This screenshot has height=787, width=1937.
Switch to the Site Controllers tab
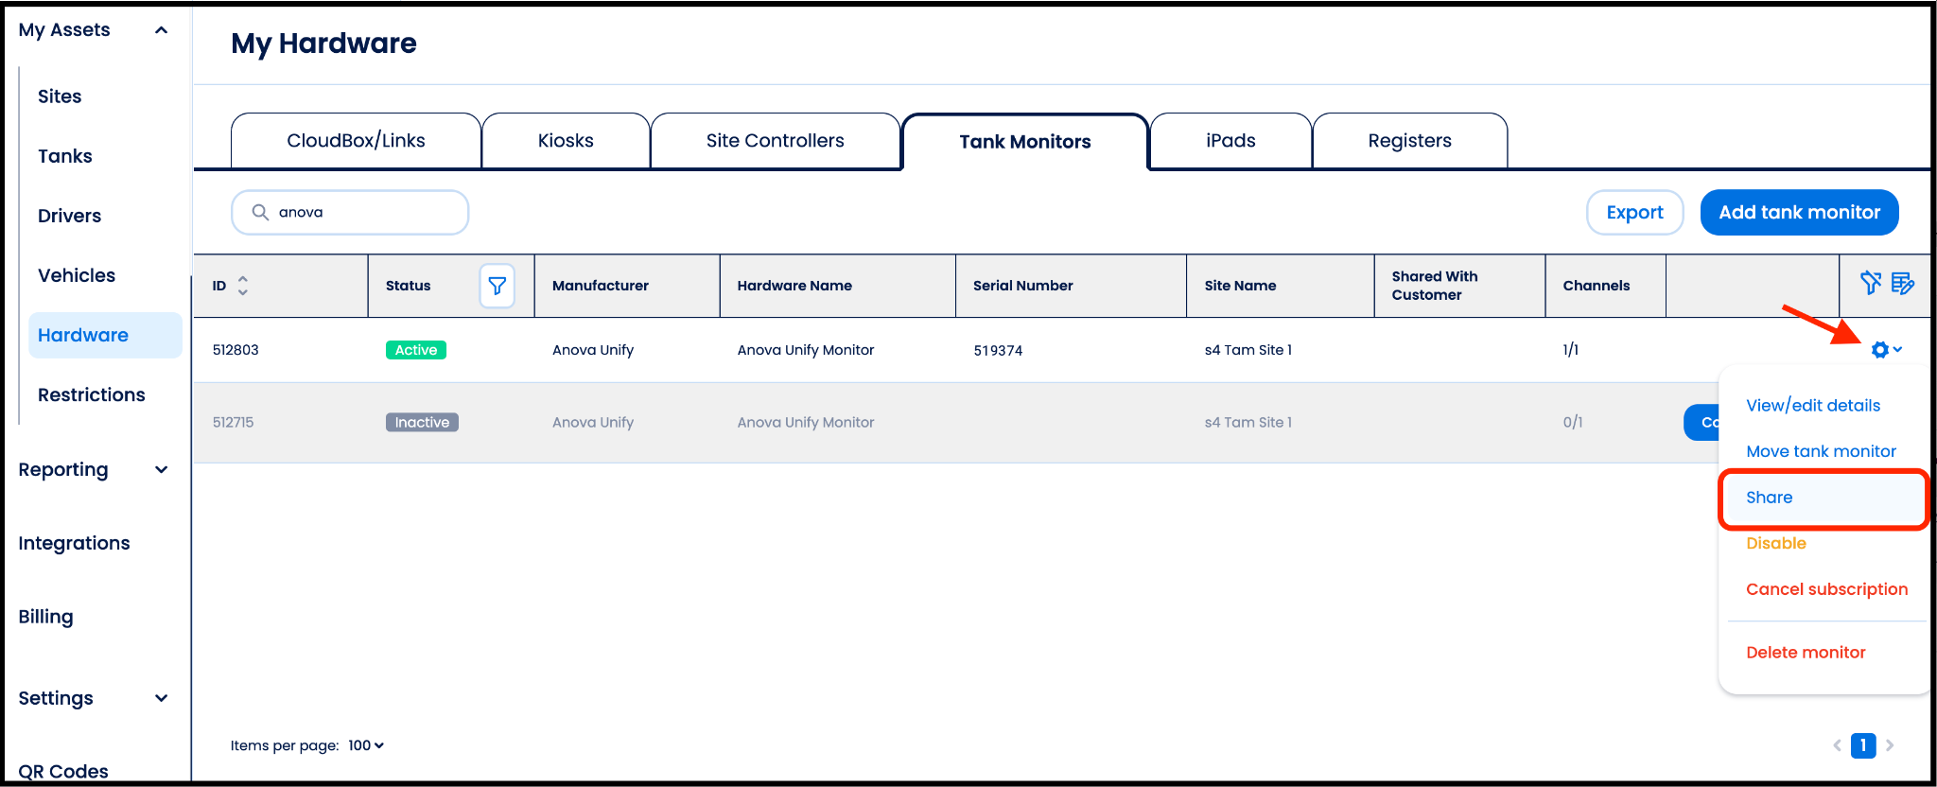(775, 141)
